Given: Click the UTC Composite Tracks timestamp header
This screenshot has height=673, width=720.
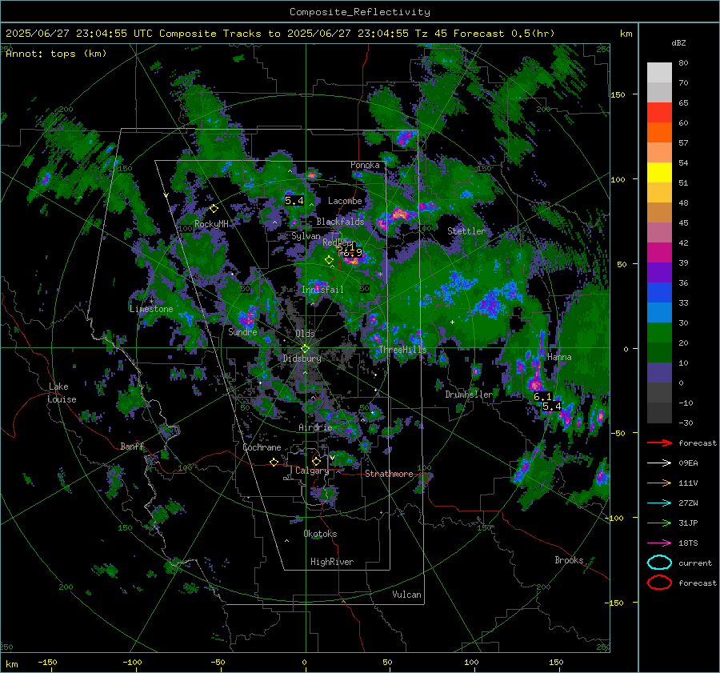Looking at the screenshot, I should [x=280, y=34].
